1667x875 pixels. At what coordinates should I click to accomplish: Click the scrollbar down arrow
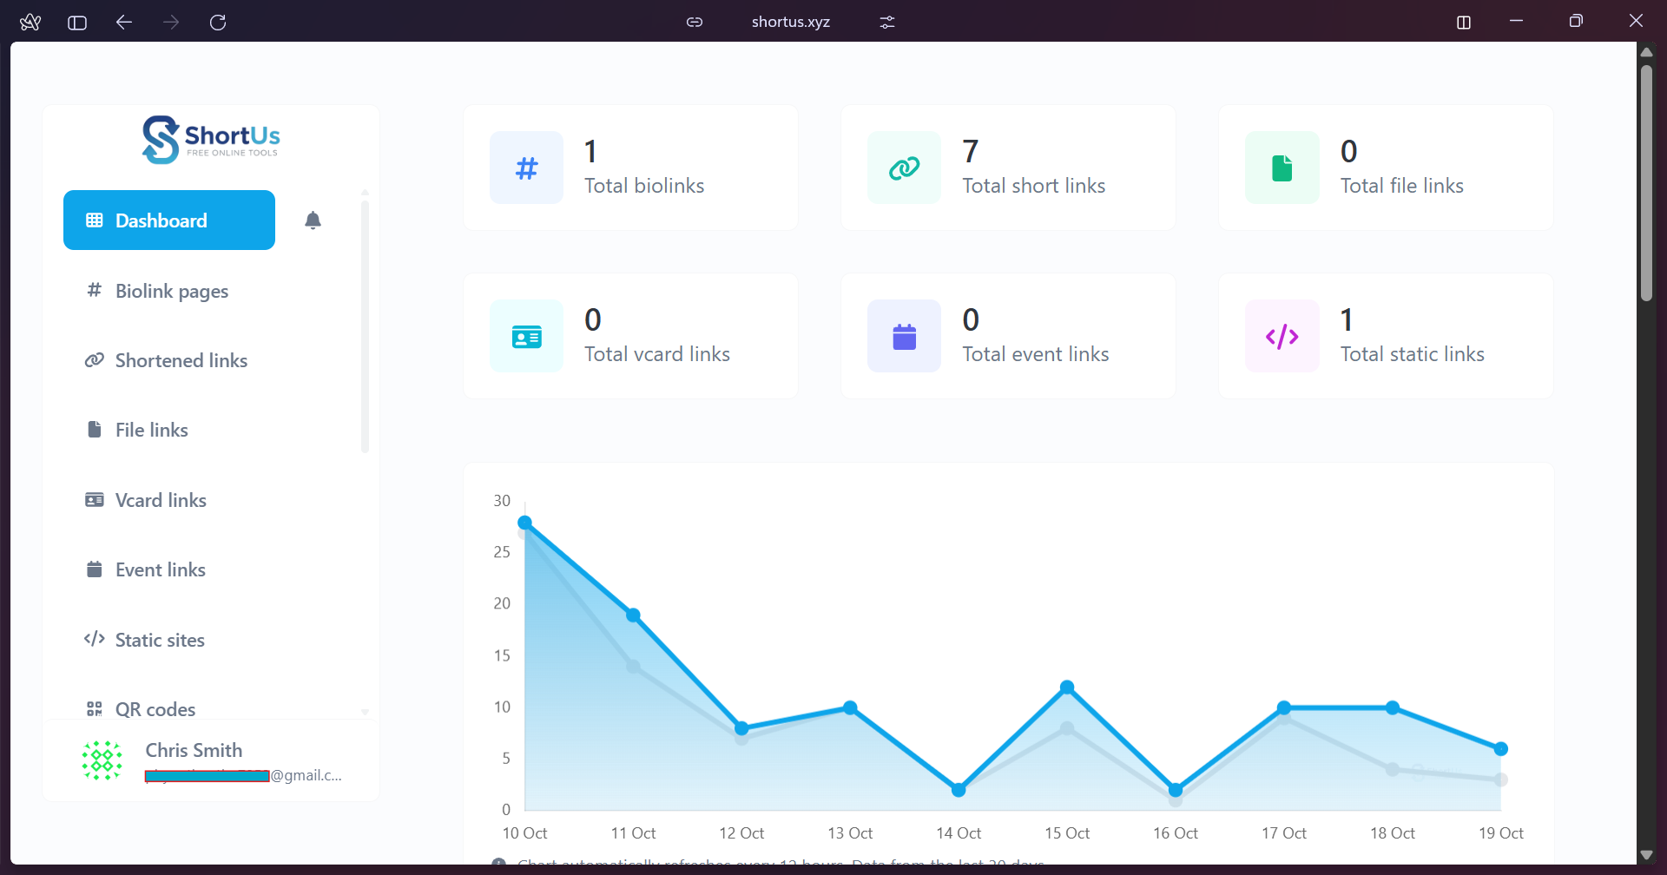1647,853
